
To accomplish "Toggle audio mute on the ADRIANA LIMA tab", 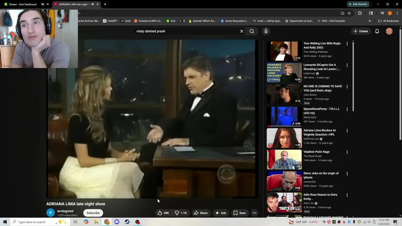I will (x=92, y=4).
